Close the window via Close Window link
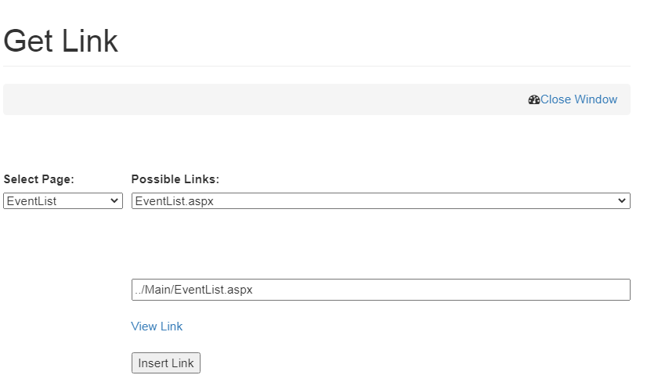This screenshot has height=386, width=647. pyautogui.click(x=578, y=99)
